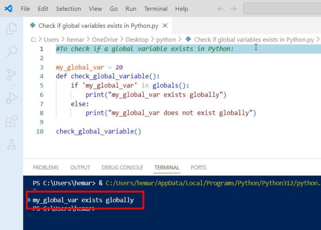Click 'Users' breadcrumb segment
Image resolution: width=321 pixels, height=230 pixels.
(x=51, y=39)
